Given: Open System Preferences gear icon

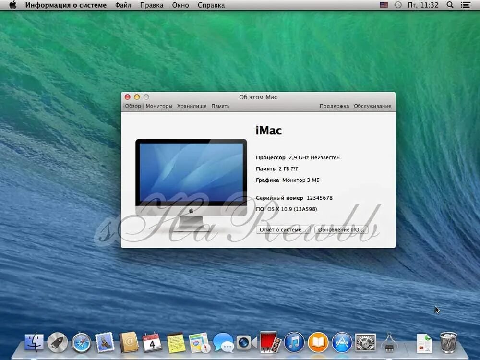Looking at the screenshot, I should click(365, 342).
